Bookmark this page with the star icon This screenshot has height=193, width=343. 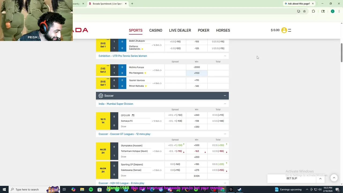tap(304, 11)
